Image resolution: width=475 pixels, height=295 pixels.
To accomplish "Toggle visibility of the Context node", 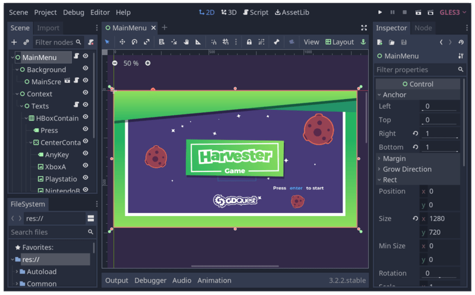I will tap(85, 93).
